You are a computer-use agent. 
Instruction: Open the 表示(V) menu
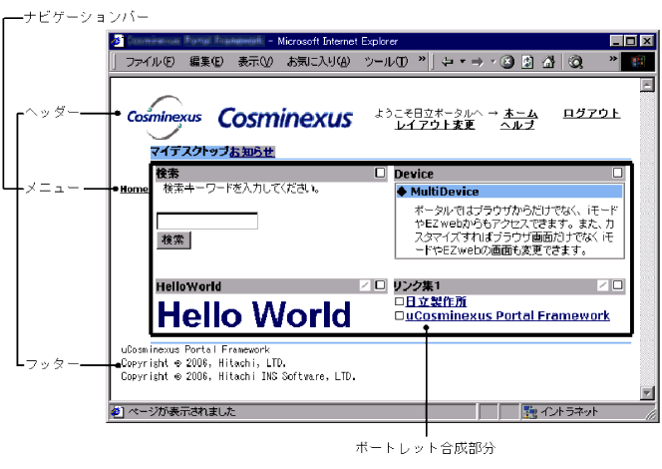pos(255,62)
